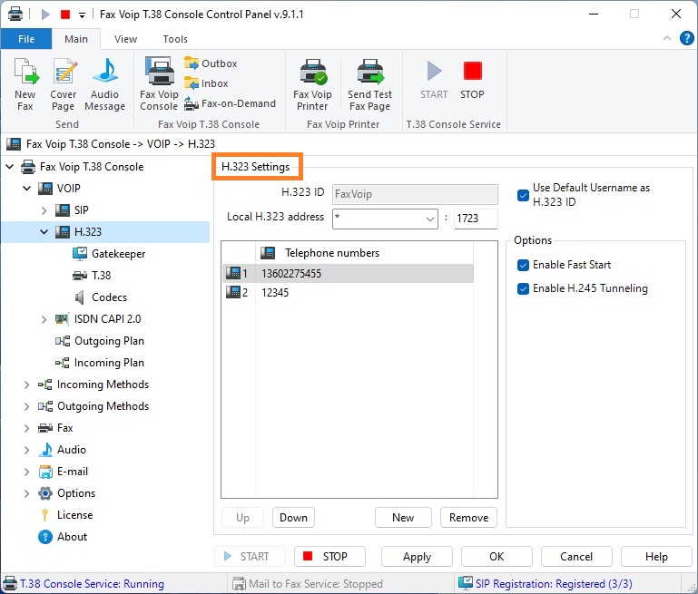Screen dimensions: 698x594
Task: Open Outgoing Plan in tree
Action: click(x=100, y=341)
